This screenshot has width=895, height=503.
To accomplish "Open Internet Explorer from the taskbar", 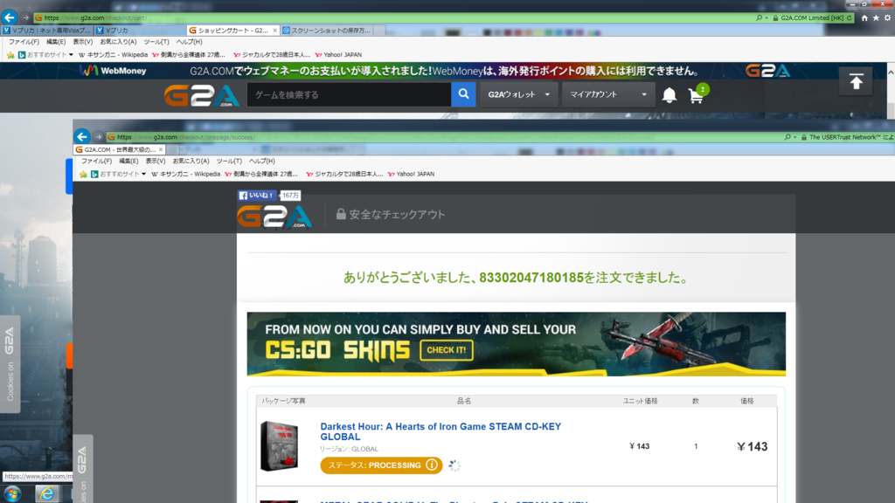I will click(x=47, y=493).
